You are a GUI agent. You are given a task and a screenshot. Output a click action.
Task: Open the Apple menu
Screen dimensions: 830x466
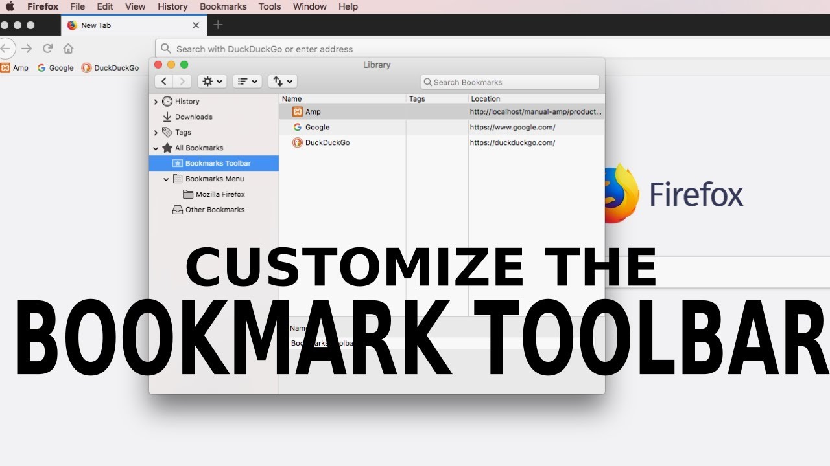(x=10, y=6)
